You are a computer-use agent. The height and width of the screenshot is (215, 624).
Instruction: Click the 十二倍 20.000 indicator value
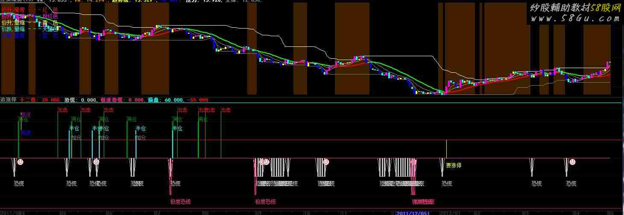(x=40, y=100)
